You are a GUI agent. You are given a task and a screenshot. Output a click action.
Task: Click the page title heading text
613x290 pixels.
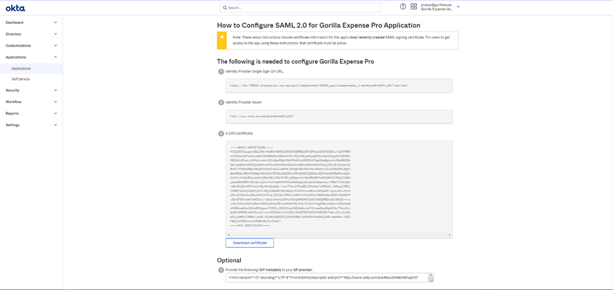tap(319, 25)
